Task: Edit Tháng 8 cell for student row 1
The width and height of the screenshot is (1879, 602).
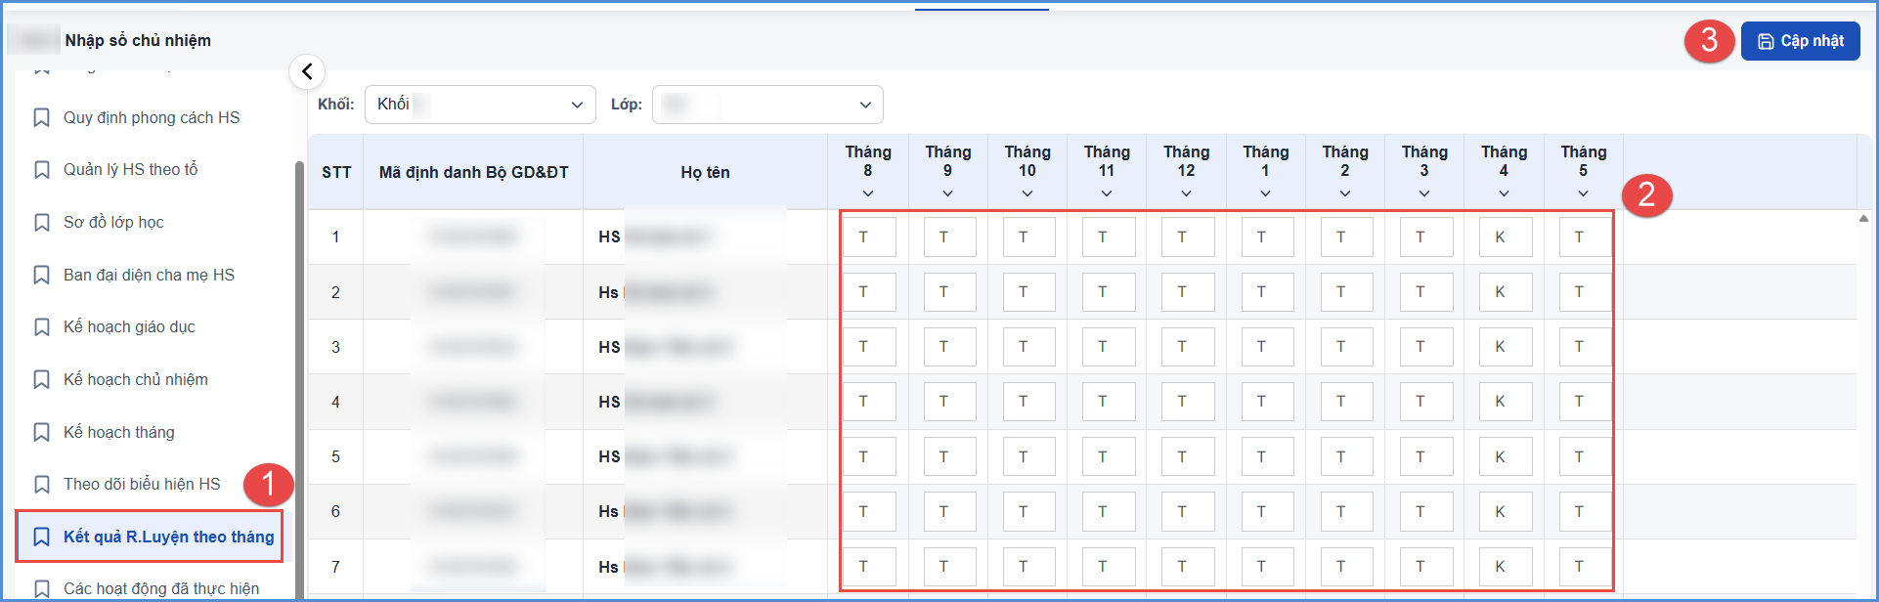Action: pyautogui.click(x=869, y=237)
